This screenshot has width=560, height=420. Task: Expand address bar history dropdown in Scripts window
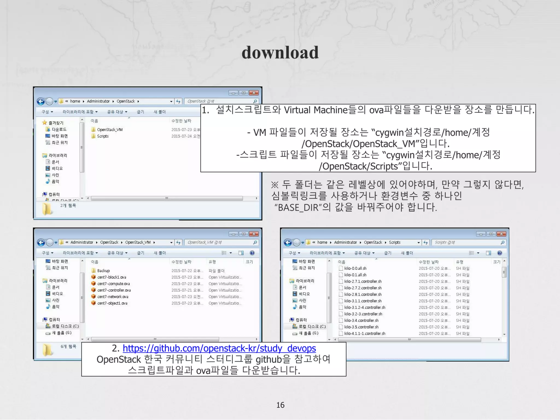[418, 243]
